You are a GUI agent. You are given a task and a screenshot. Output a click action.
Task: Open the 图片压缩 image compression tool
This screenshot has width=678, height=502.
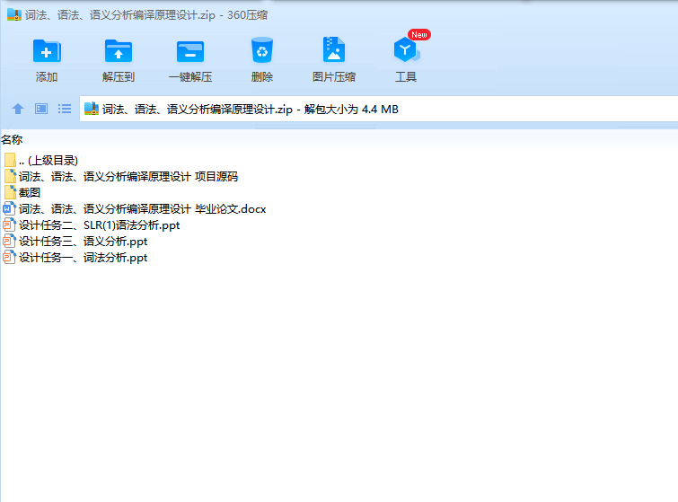[x=334, y=49]
